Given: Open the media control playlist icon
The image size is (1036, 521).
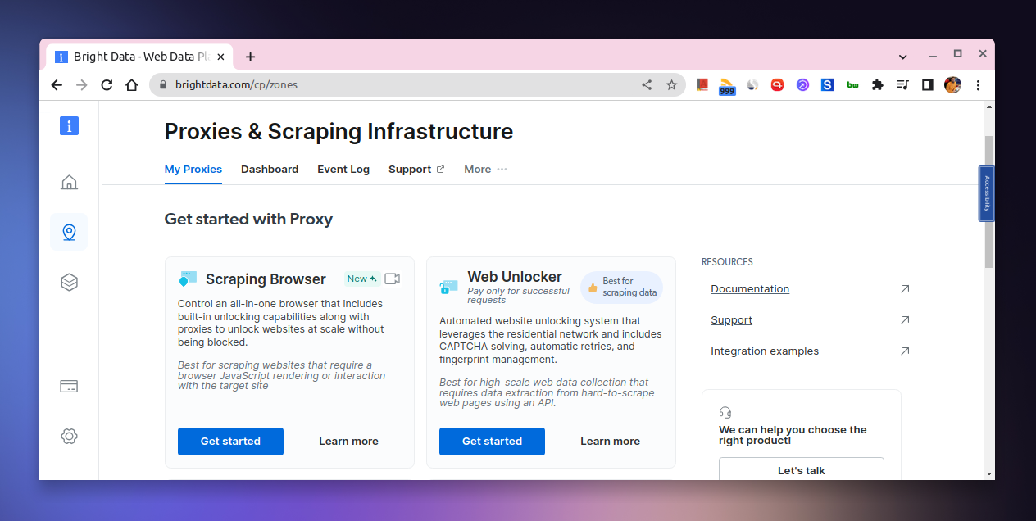Looking at the screenshot, I should (x=902, y=84).
